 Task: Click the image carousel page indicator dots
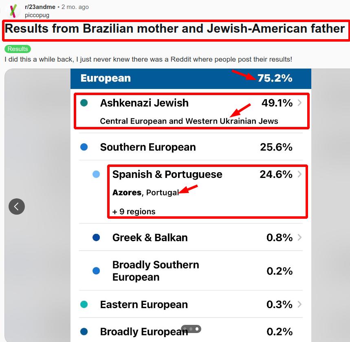[x=191, y=329]
